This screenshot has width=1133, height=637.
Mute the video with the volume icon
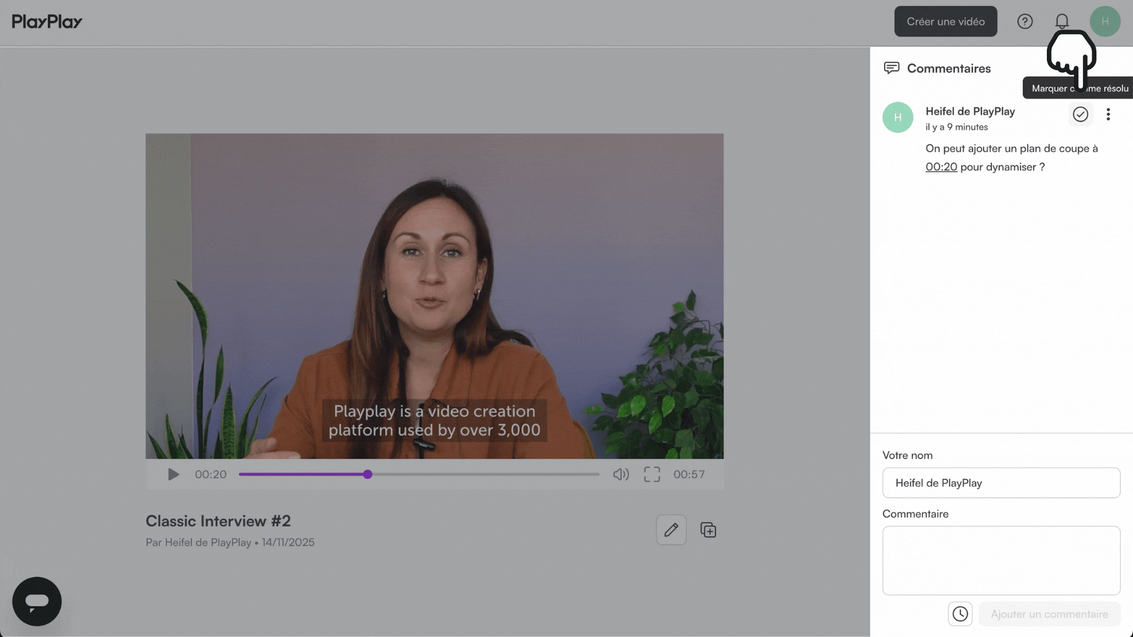point(620,474)
